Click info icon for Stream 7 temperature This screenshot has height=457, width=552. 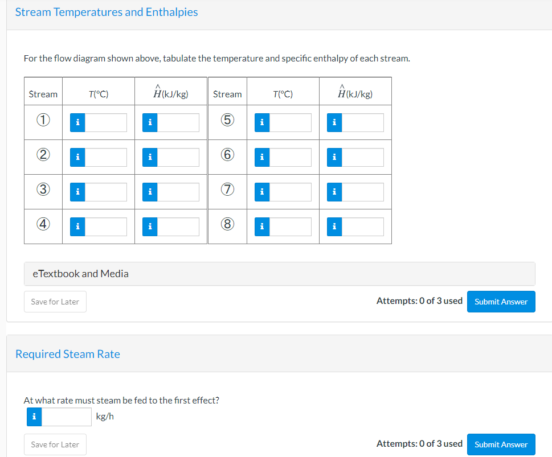tap(262, 192)
